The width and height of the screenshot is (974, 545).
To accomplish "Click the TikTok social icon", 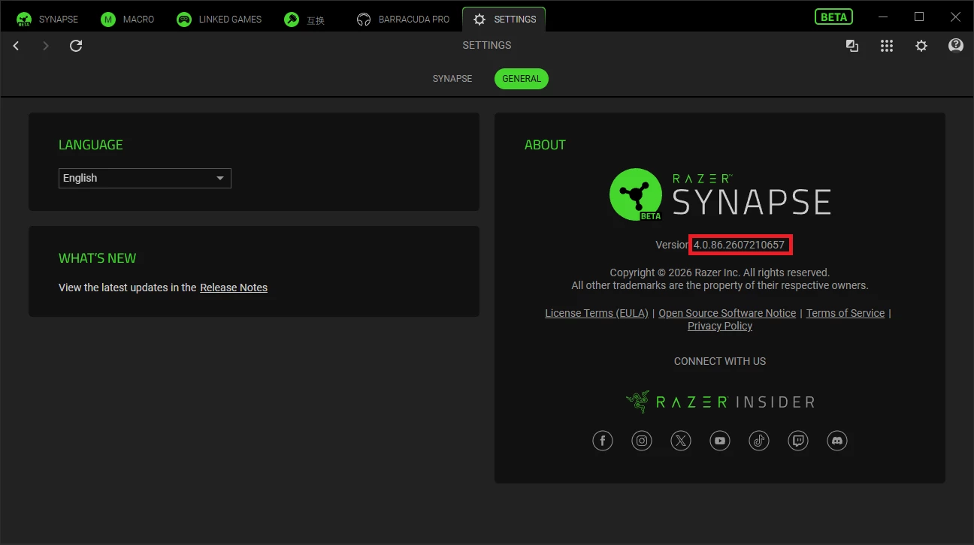I will pyautogui.click(x=759, y=441).
